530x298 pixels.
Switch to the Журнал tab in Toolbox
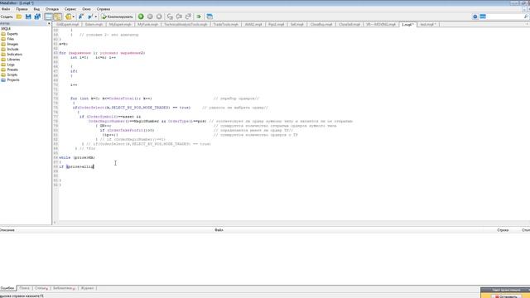(x=87, y=288)
